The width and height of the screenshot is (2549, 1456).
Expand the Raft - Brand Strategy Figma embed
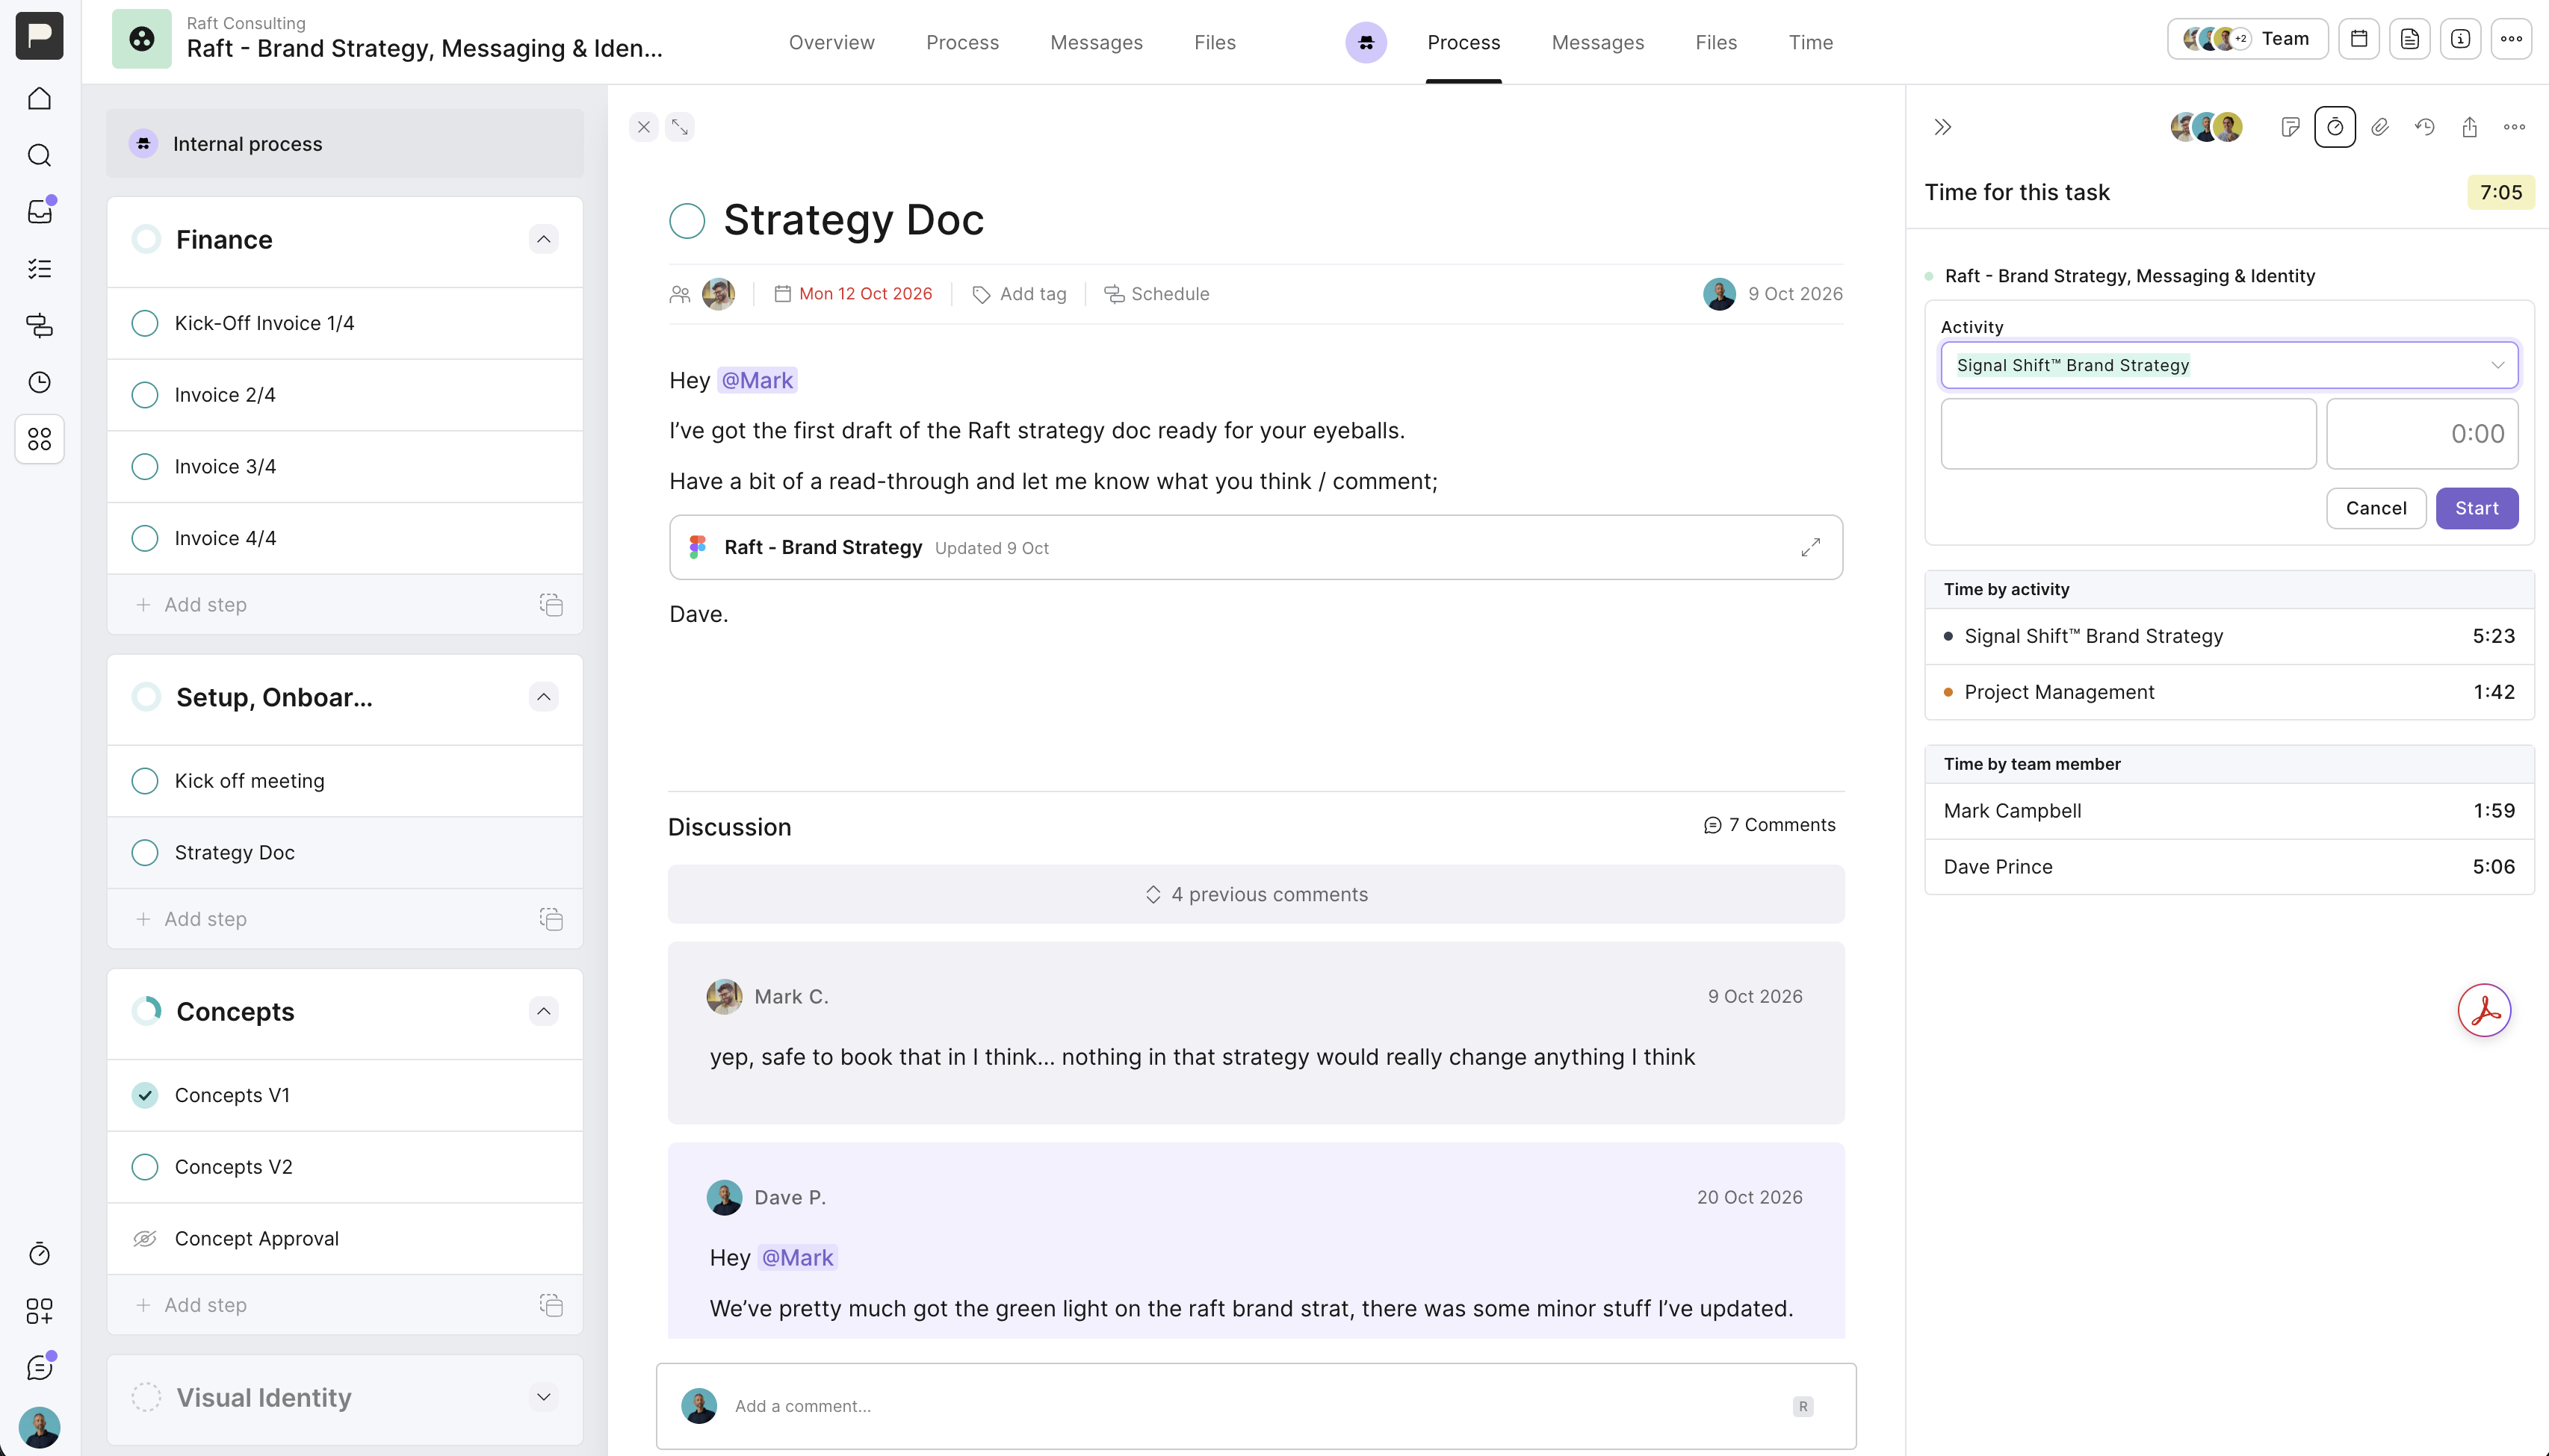point(1811,547)
